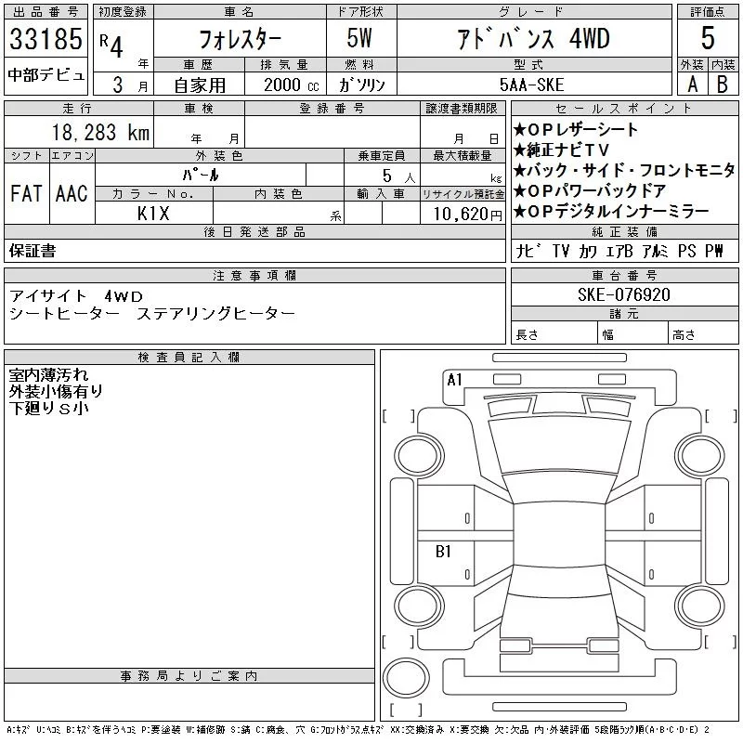Viewport: 743px width, 743px height.
Task: Select the grade アドバンス 4WD
Action: click(533, 38)
